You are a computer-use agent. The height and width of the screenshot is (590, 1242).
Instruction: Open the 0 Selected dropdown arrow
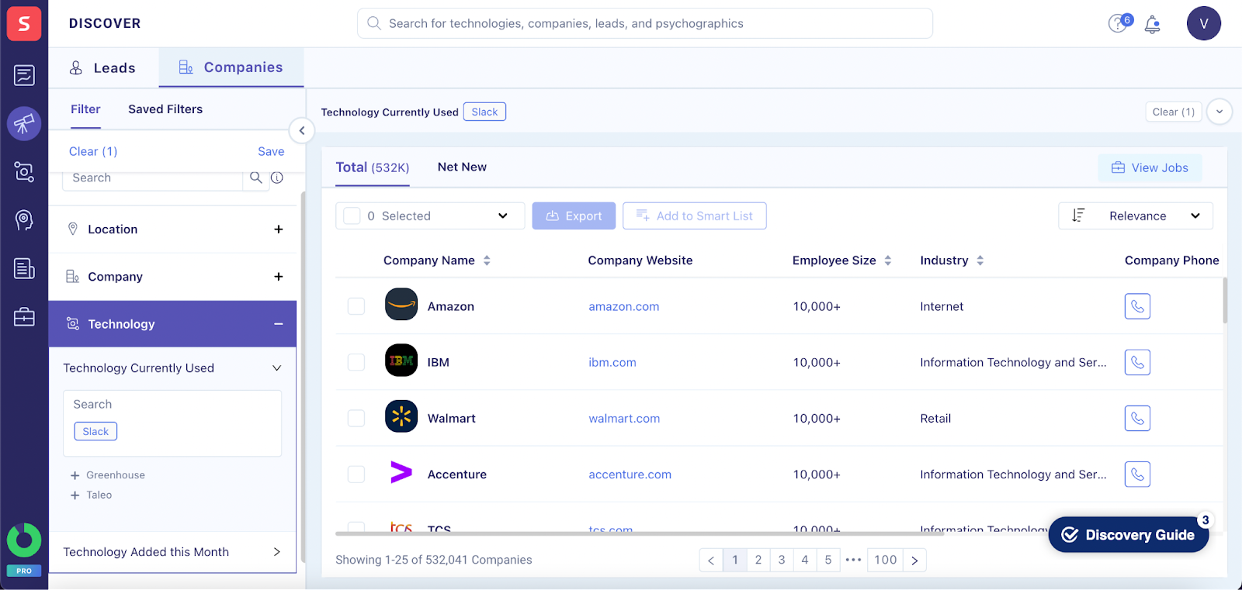(x=503, y=216)
